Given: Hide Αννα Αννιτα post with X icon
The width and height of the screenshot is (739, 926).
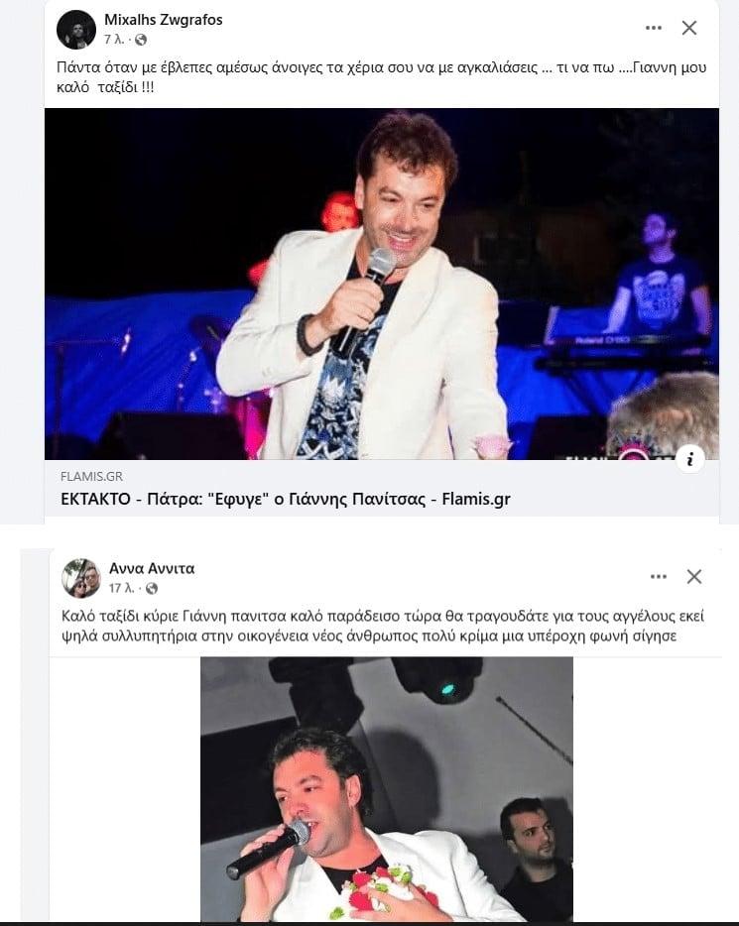Looking at the screenshot, I should coord(694,576).
